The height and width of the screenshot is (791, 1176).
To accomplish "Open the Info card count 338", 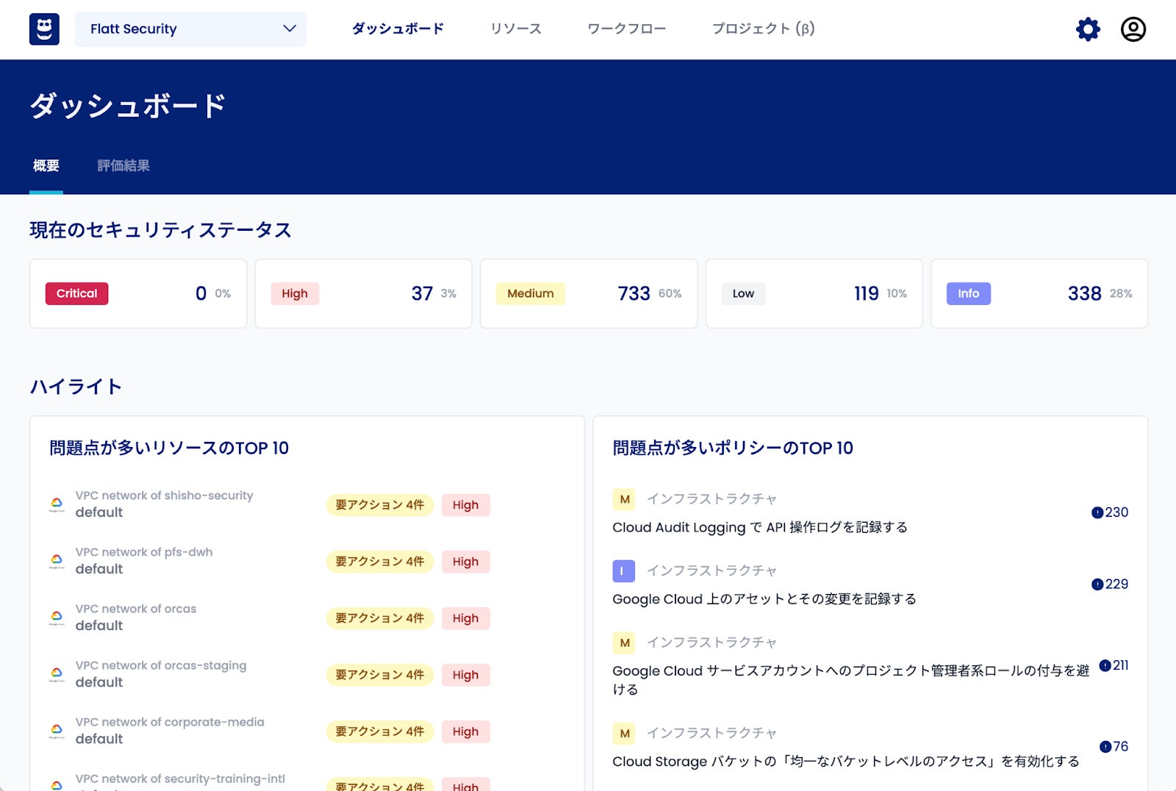I will pos(1084,293).
